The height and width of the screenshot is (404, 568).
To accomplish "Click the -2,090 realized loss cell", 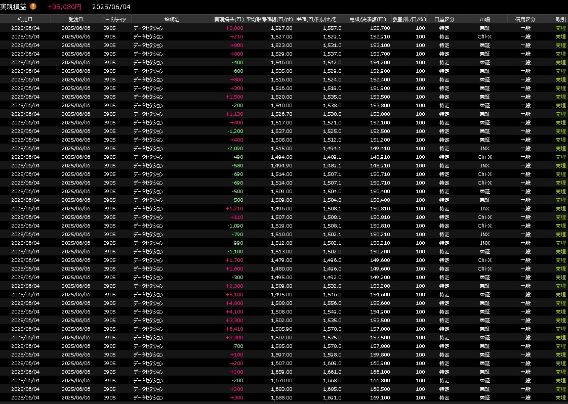I will coord(235,148).
